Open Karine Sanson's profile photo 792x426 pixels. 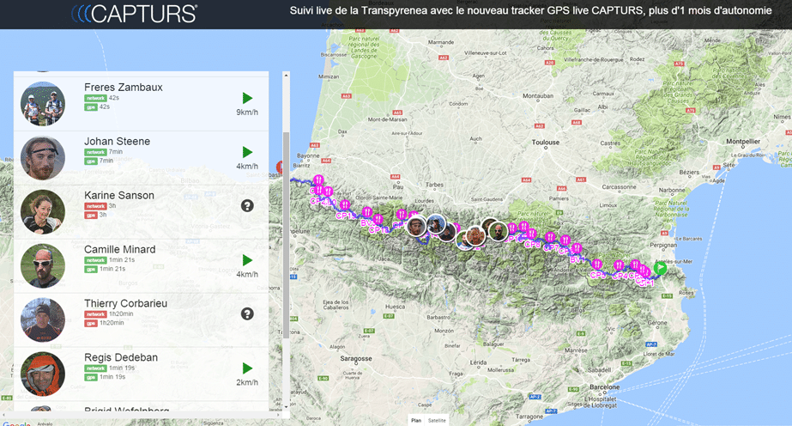tap(43, 212)
